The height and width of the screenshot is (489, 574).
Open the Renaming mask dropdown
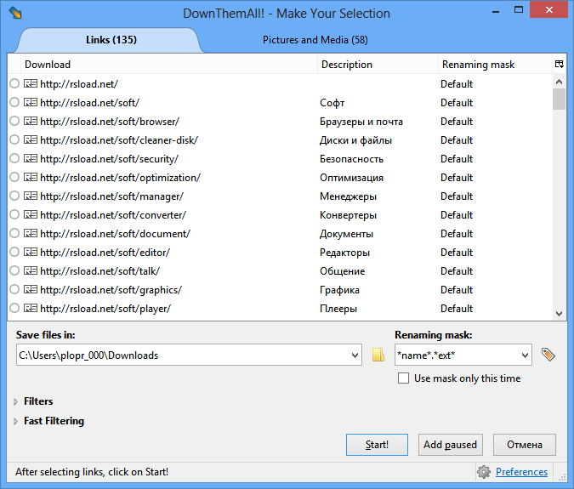pyautogui.click(x=524, y=355)
